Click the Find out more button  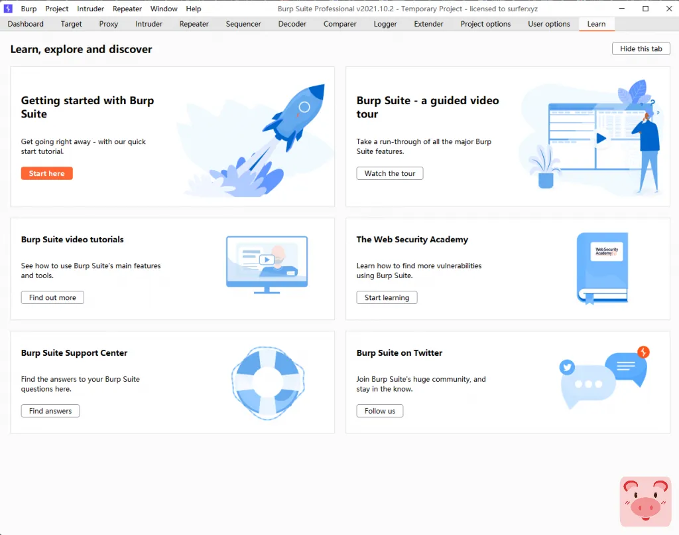click(52, 297)
